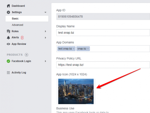Expand the Roles submenu arrow
The height and width of the screenshot is (113, 150).
[45, 31]
